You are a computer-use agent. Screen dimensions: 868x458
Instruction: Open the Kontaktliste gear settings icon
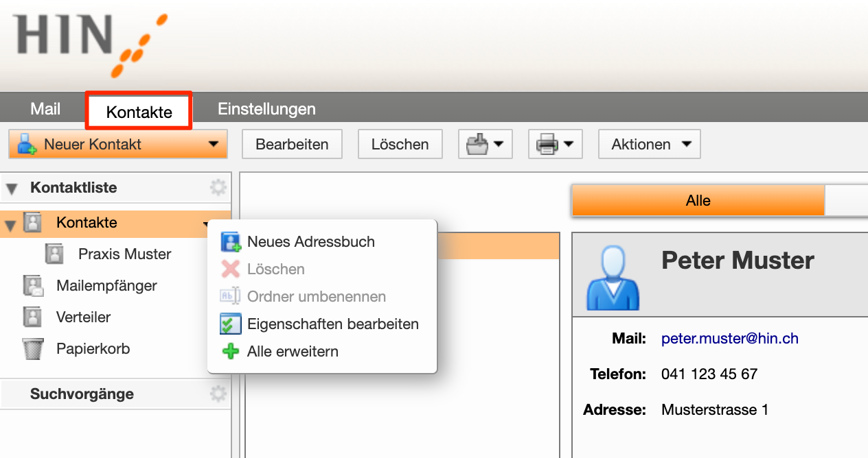pyautogui.click(x=218, y=188)
